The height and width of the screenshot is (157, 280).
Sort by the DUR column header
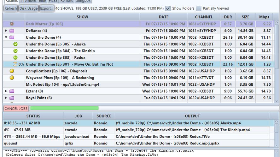click(x=228, y=17)
